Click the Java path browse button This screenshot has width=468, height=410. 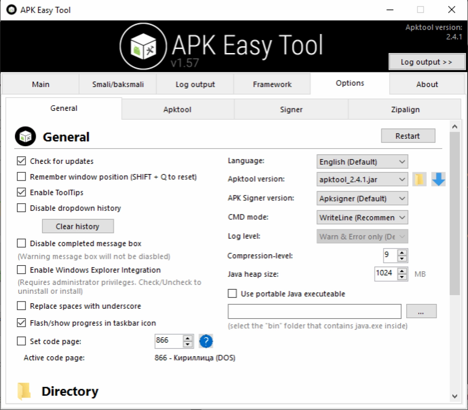tap(421, 311)
